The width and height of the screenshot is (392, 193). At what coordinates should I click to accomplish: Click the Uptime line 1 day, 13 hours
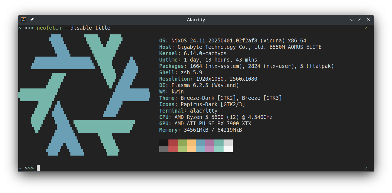tap(208, 60)
